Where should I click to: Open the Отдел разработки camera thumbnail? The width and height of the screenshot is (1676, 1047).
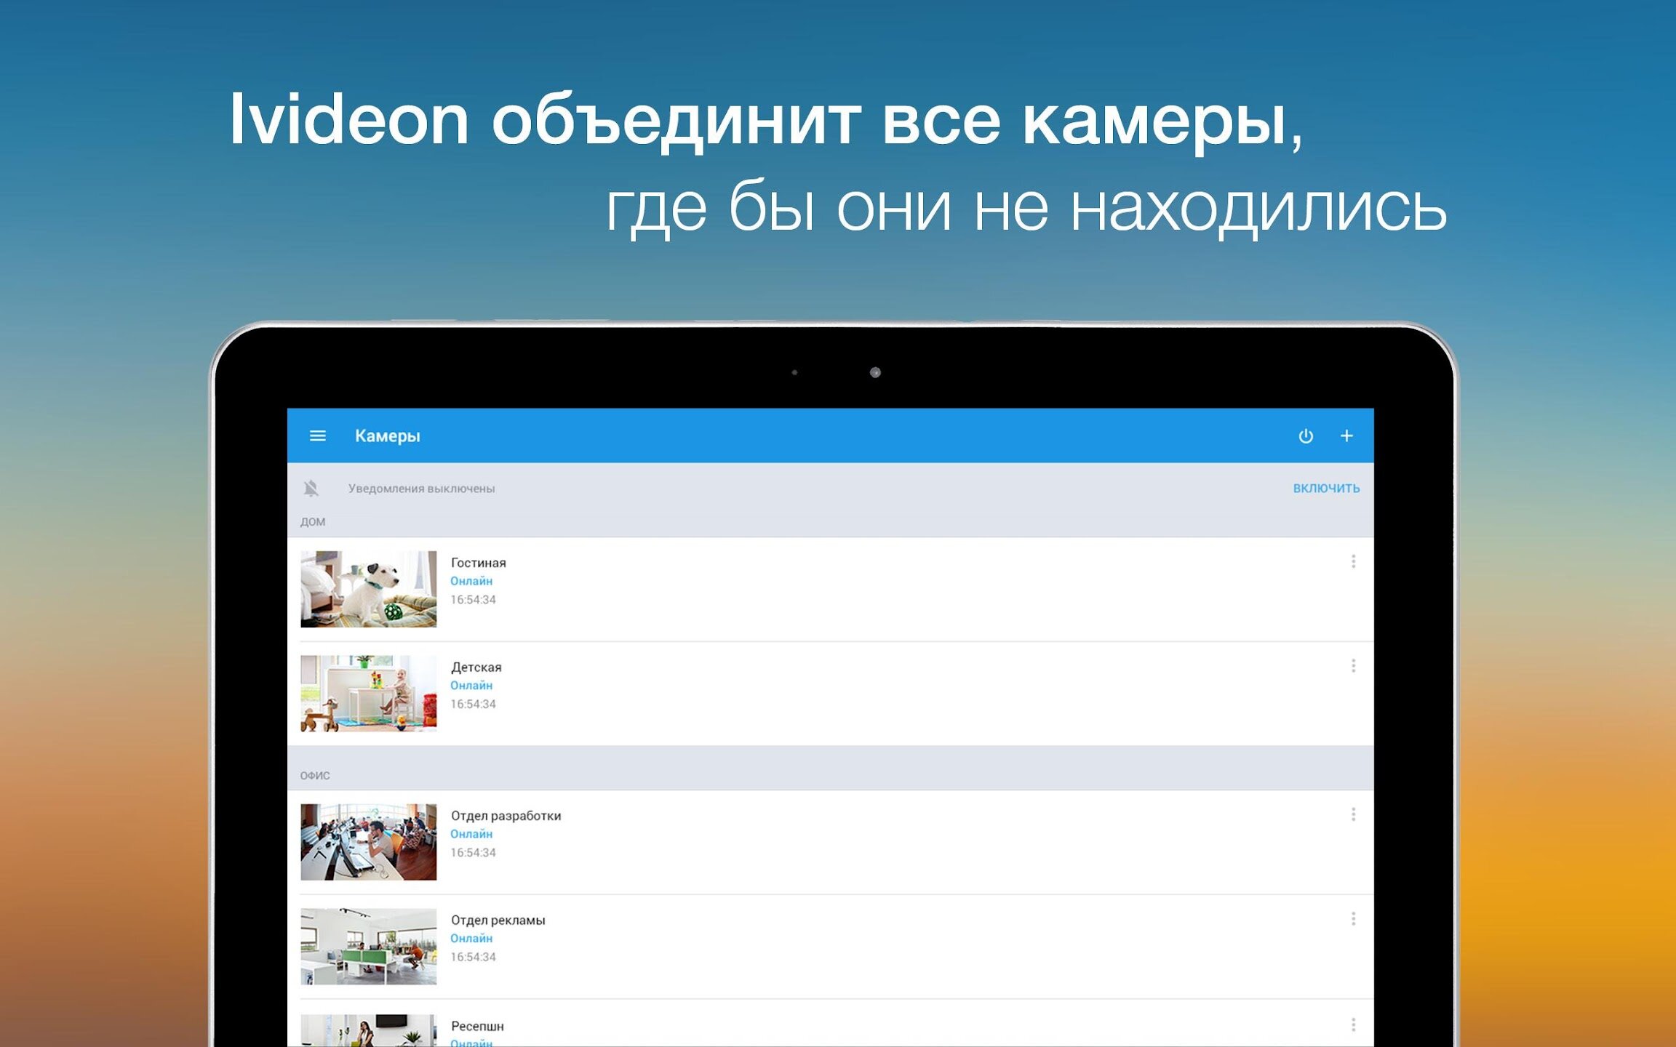click(x=369, y=842)
